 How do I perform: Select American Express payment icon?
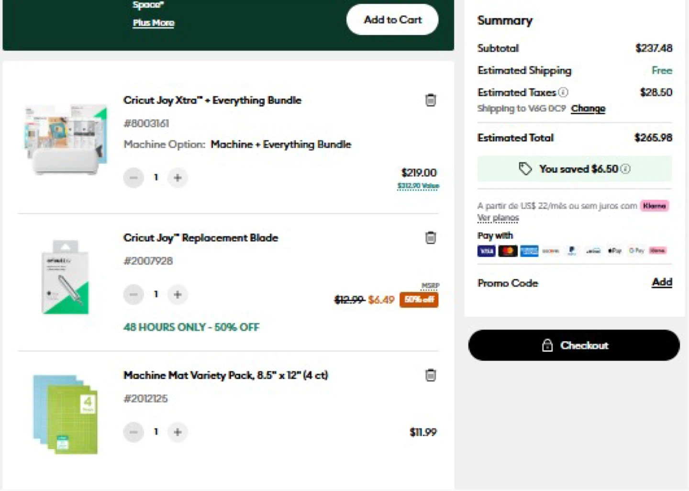point(529,251)
